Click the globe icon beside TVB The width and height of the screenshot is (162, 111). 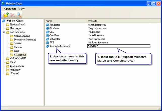click(x=47, y=43)
